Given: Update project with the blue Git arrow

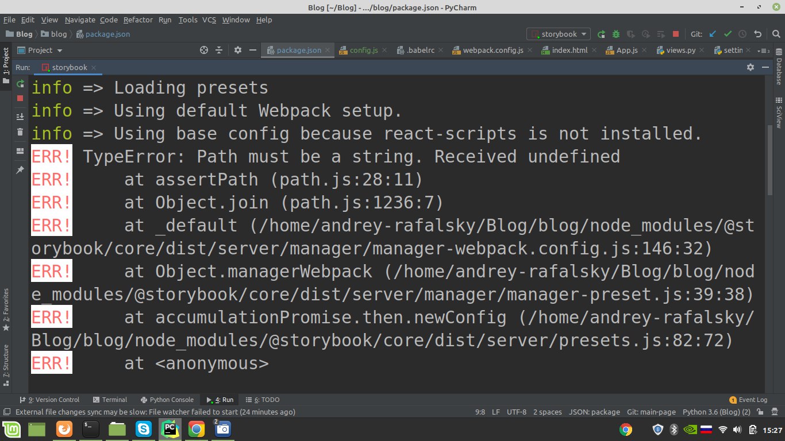Looking at the screenshot, I should pyautogui.click(x=713, y=34).
